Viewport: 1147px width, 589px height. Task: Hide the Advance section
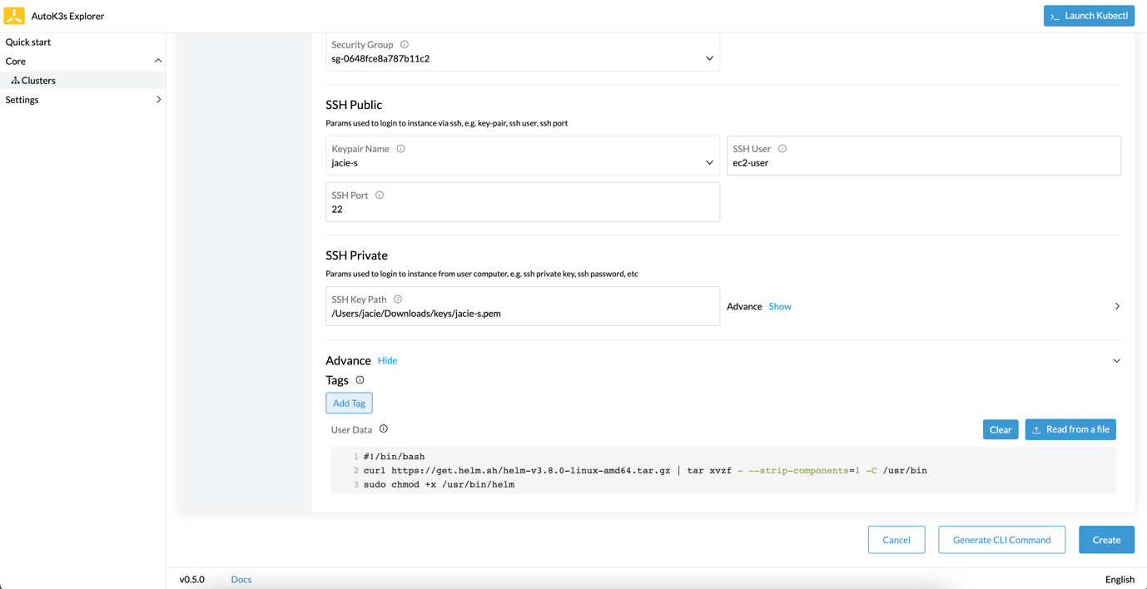click(387, 360)
